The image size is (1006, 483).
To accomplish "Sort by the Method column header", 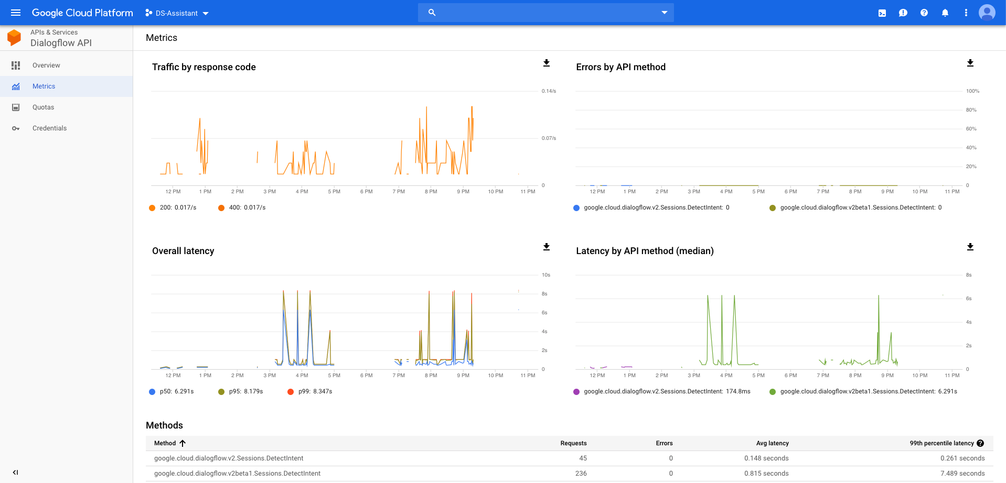I will tap(165, 443).
